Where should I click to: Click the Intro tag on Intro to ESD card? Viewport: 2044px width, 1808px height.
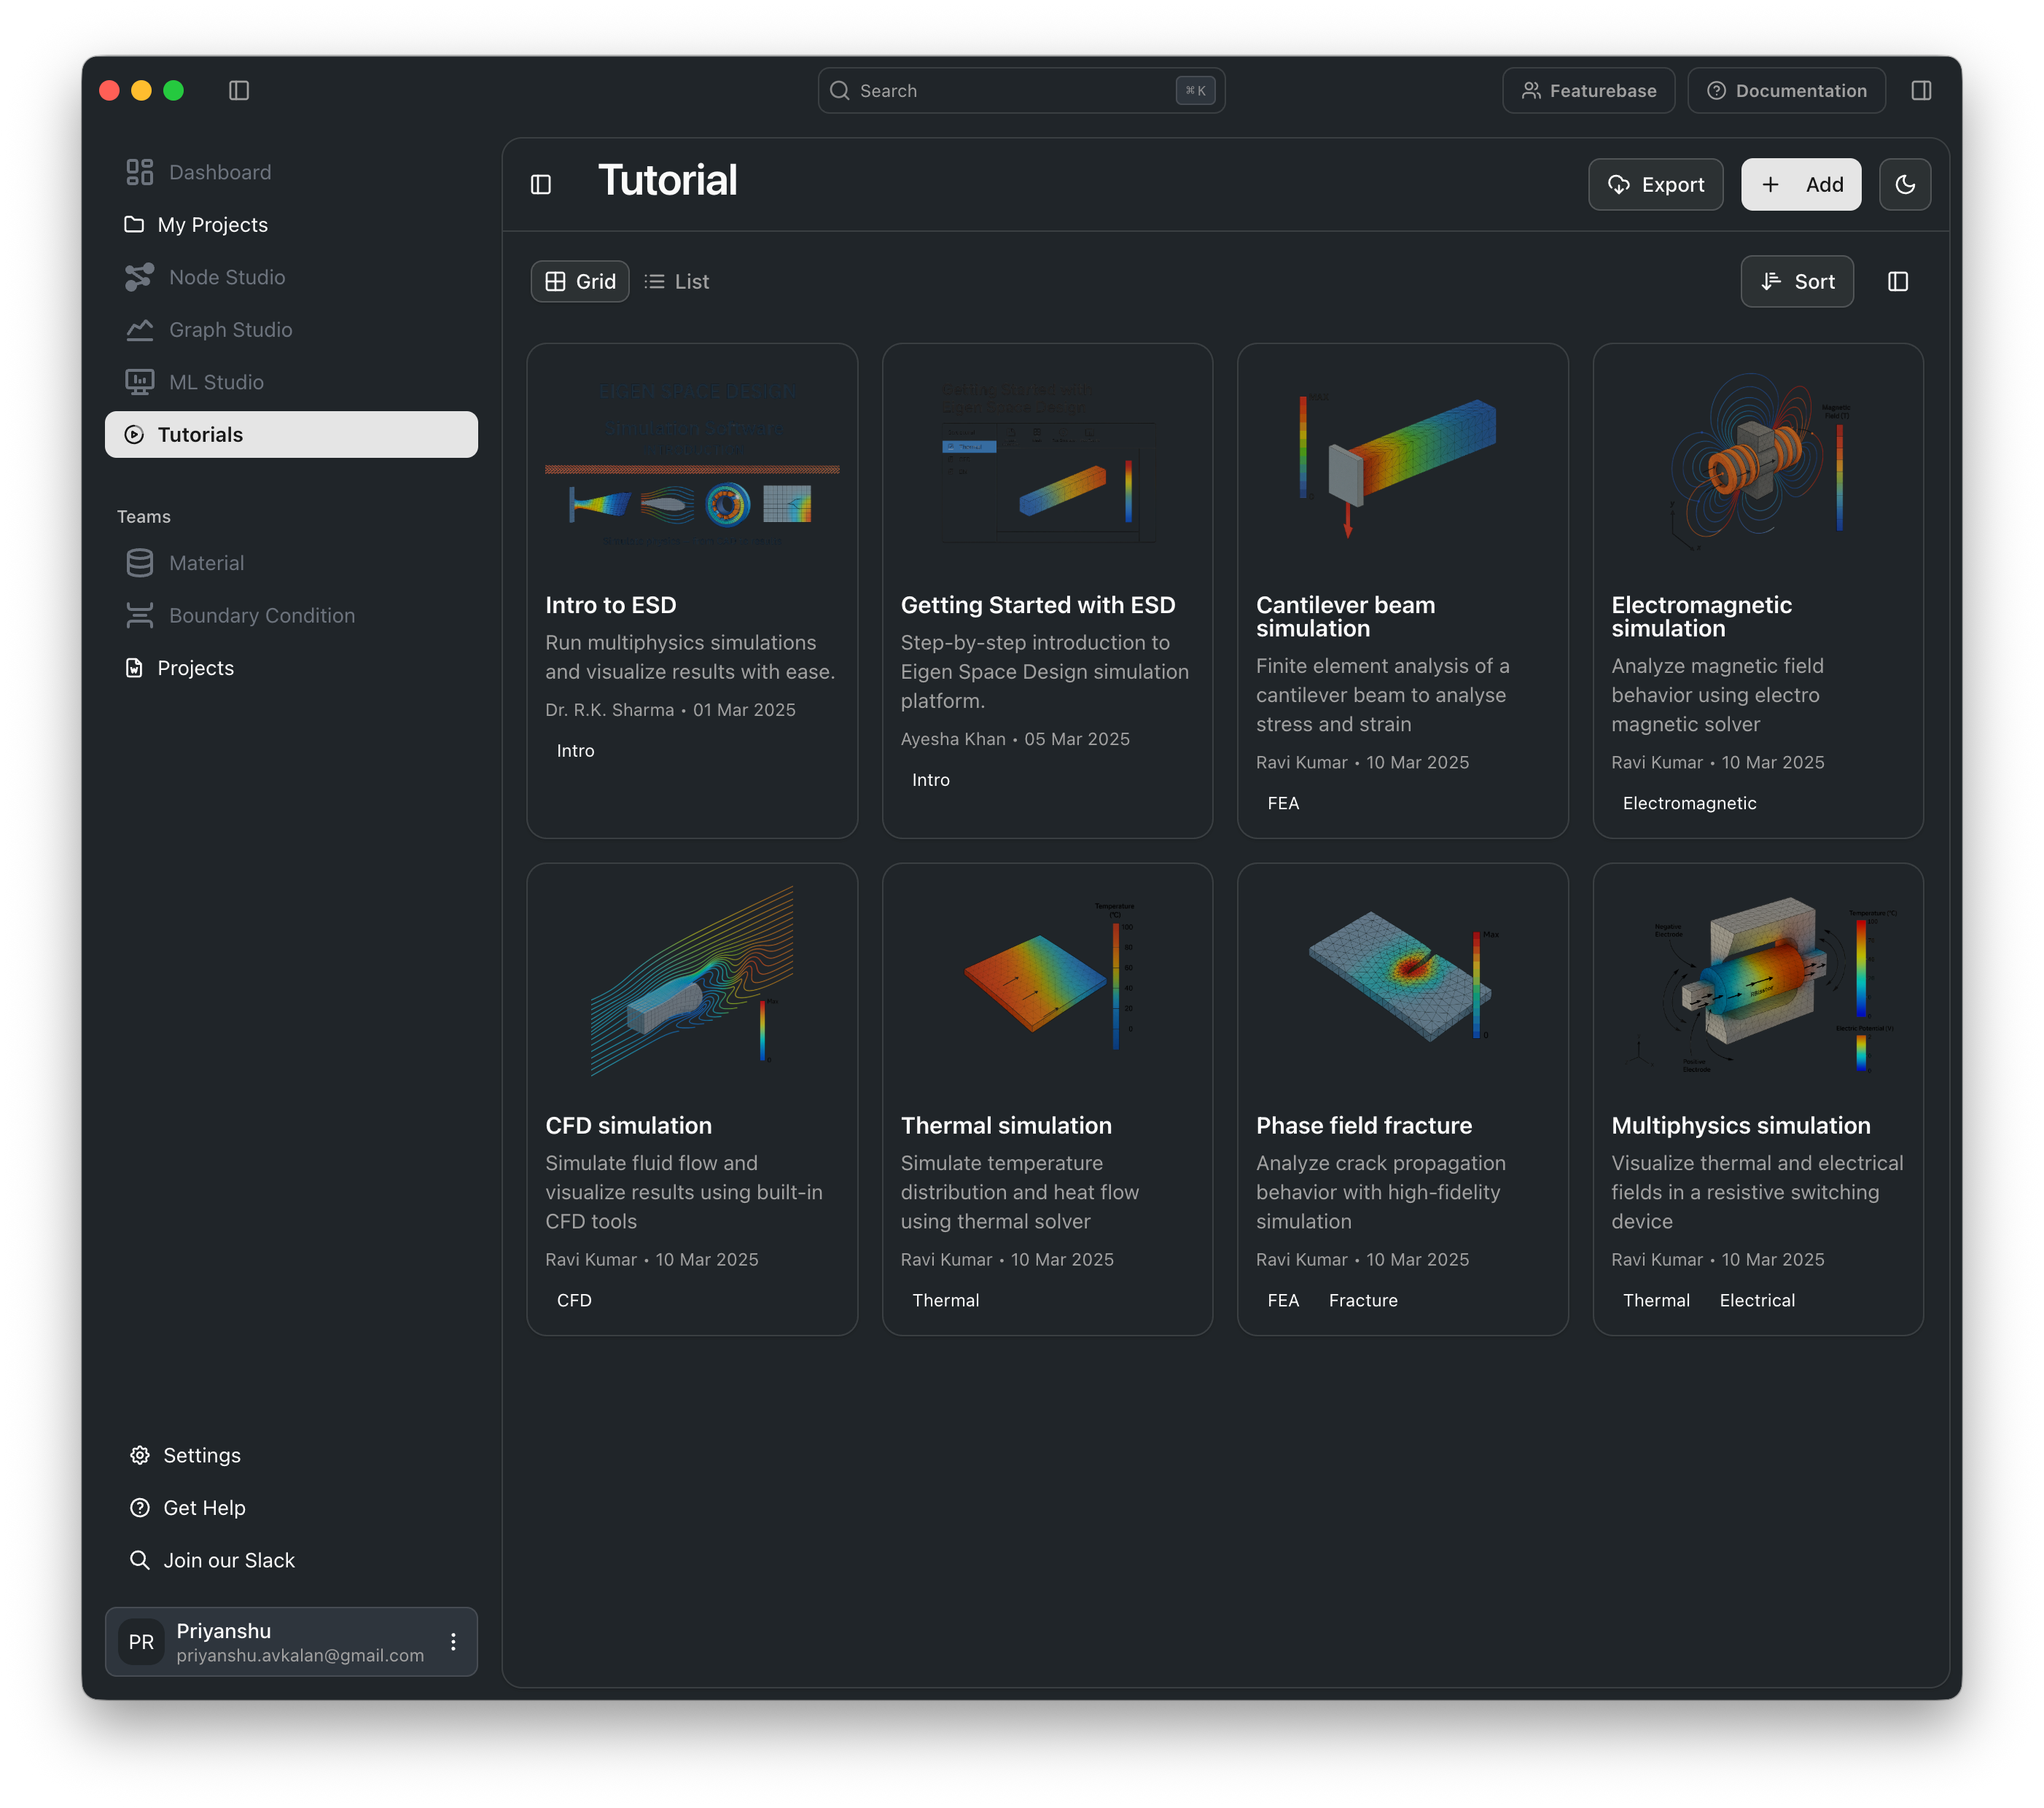click(x=575, y=751)
